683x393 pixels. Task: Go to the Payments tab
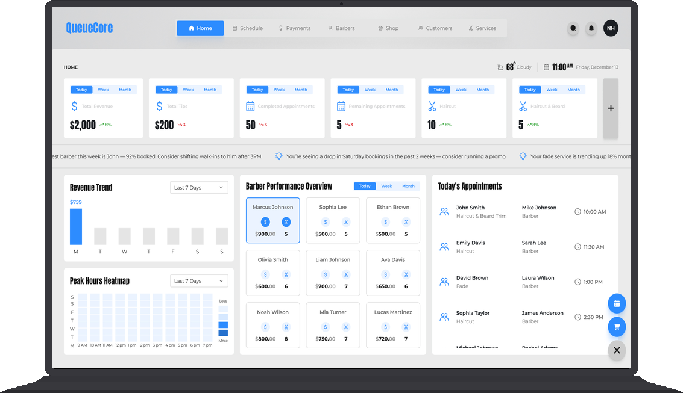[x=294, y=28]
